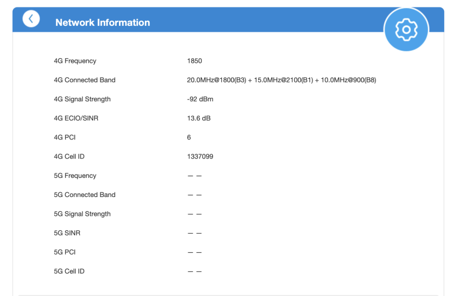The height and width of the screenshot is (296, 462).
Task: Select the -92 dBm signal value
Action: tap(200, 99)
